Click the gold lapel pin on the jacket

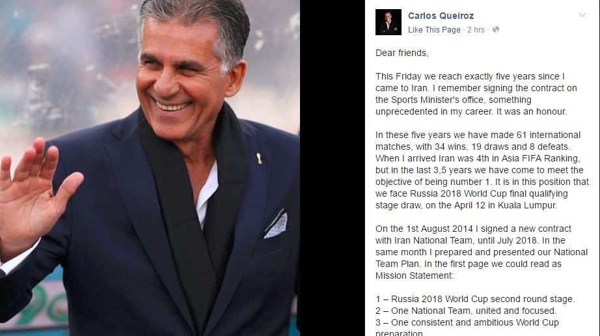259,158
